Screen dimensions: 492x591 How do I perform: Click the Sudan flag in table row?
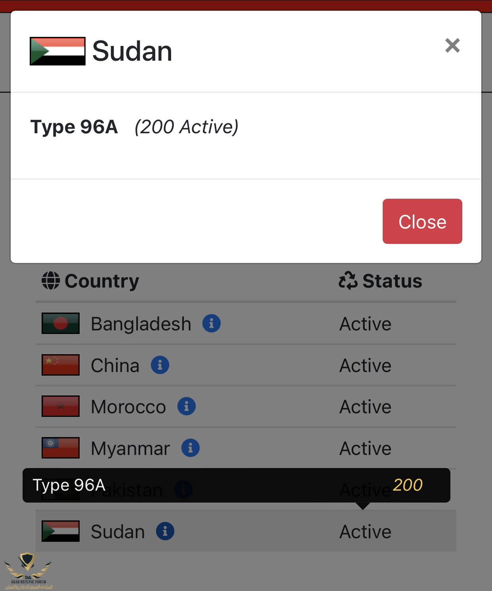(x=61, y=531)
